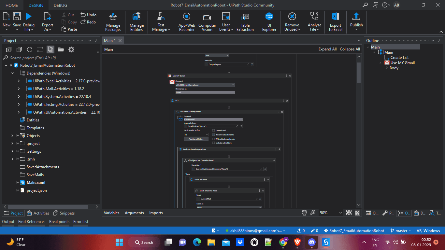Collapse the Use MY Gmail activity

point(290,76)
